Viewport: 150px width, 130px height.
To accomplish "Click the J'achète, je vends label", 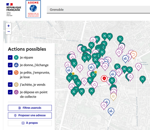I will click(x=33, y=85).
